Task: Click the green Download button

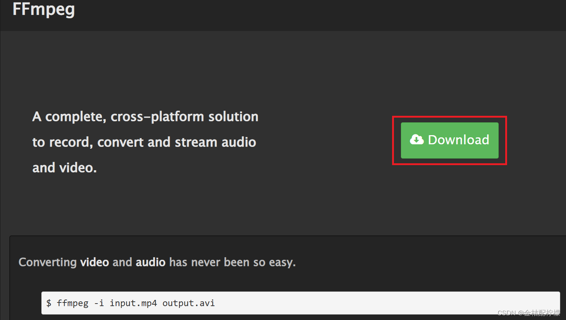Action: click(450, 140)
